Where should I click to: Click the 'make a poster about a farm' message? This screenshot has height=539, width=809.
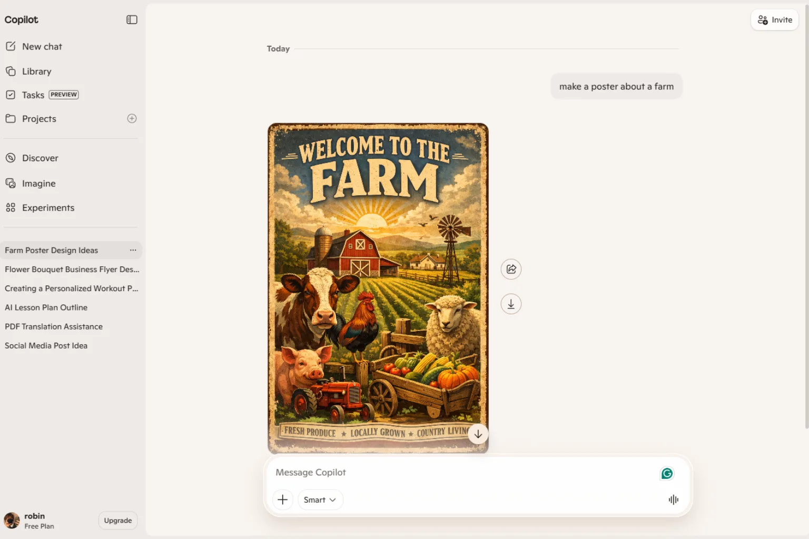[616, 86]
